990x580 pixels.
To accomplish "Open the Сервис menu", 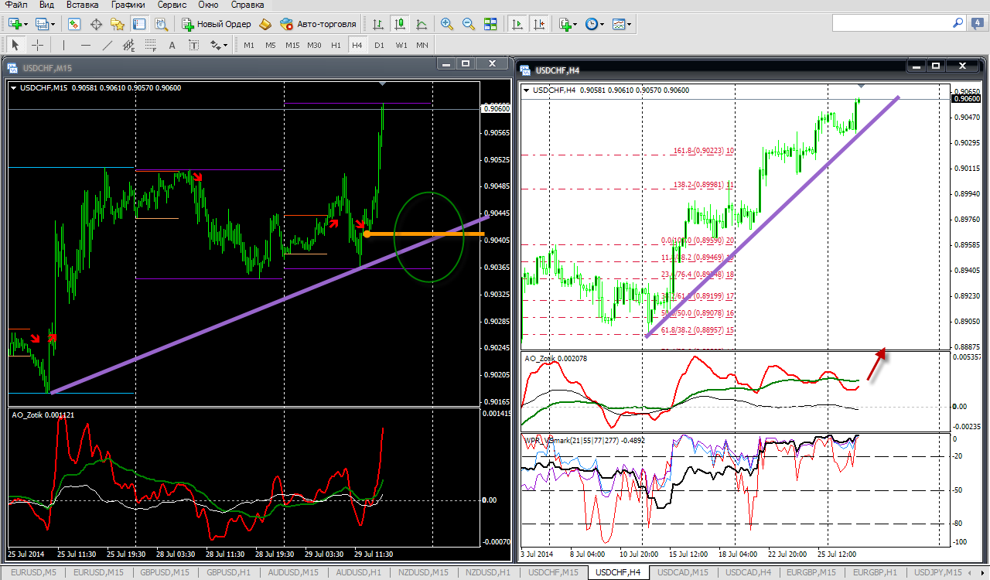I will point(171,5).
